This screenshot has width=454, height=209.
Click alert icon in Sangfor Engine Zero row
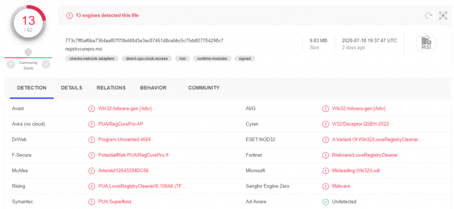click(325, 186)
